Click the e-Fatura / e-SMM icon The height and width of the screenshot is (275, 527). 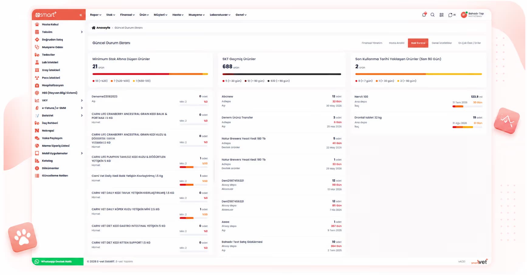click(x=37, y=108)
